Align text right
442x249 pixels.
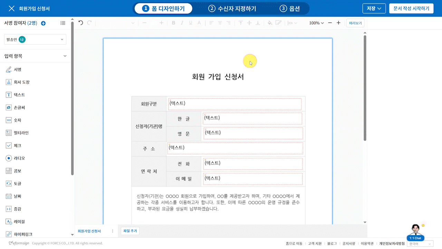coord(228,23)
